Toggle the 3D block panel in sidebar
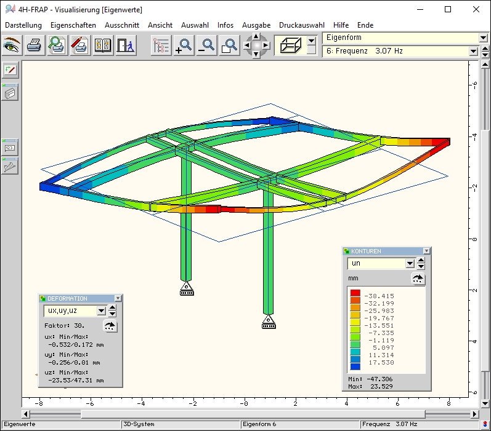Viewport: 491px width, 431px height. pos(10,93)
